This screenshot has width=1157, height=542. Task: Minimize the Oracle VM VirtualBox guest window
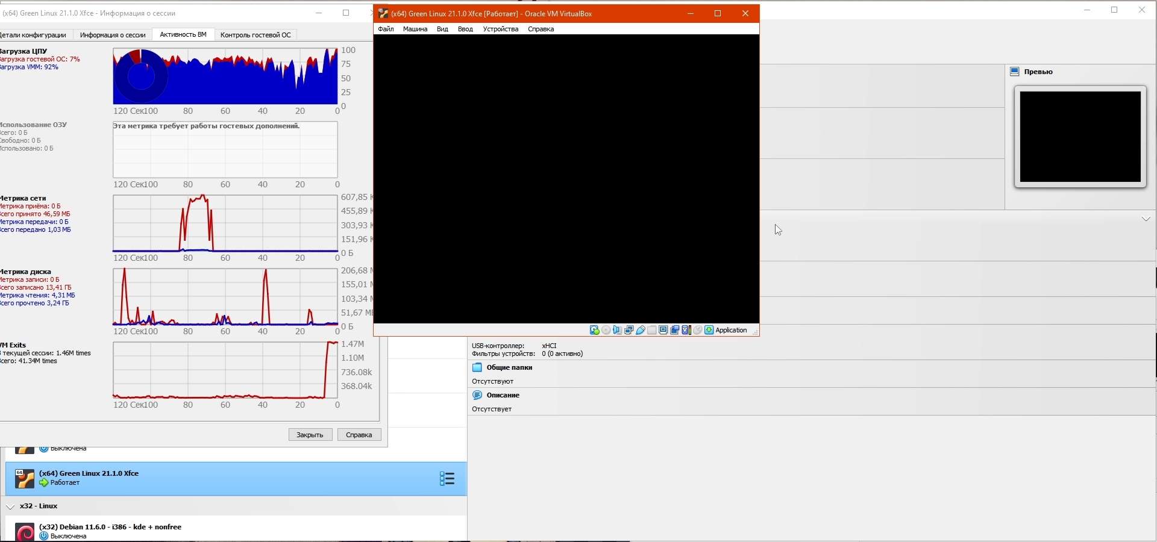(x=691, y=13)
